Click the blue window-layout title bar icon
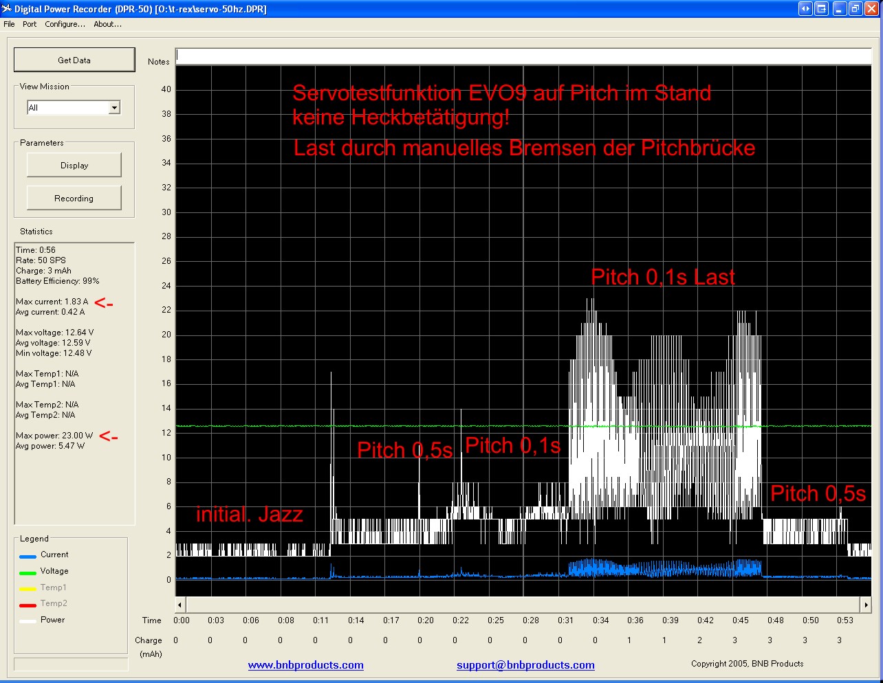 pos(821,9)
